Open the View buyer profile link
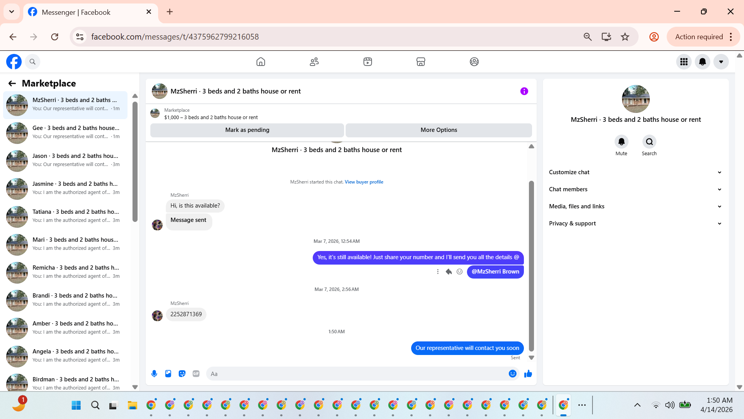Viewport: 744px width, 419px height. [363, 182]
